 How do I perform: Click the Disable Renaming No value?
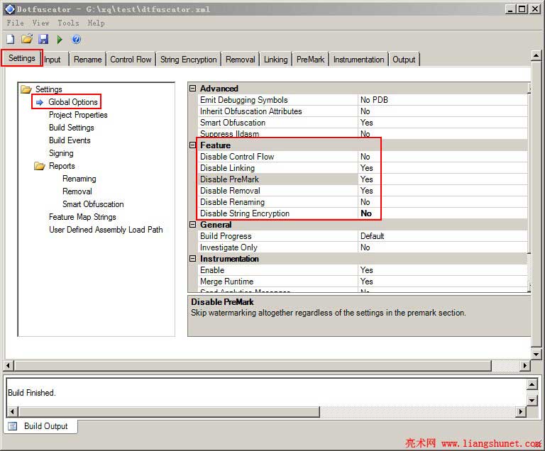coord(443,202)
